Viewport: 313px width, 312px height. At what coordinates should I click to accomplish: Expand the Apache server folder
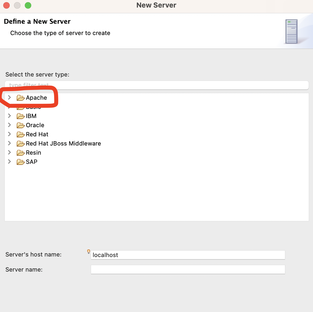(x=9, y=98)
